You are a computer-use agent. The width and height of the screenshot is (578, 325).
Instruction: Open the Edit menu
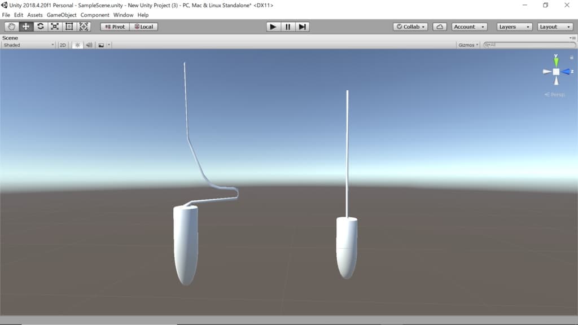(19, 15)
